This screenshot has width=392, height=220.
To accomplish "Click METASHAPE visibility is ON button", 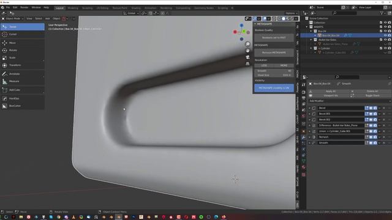I will pyautogui.click(x=274, y=88).
